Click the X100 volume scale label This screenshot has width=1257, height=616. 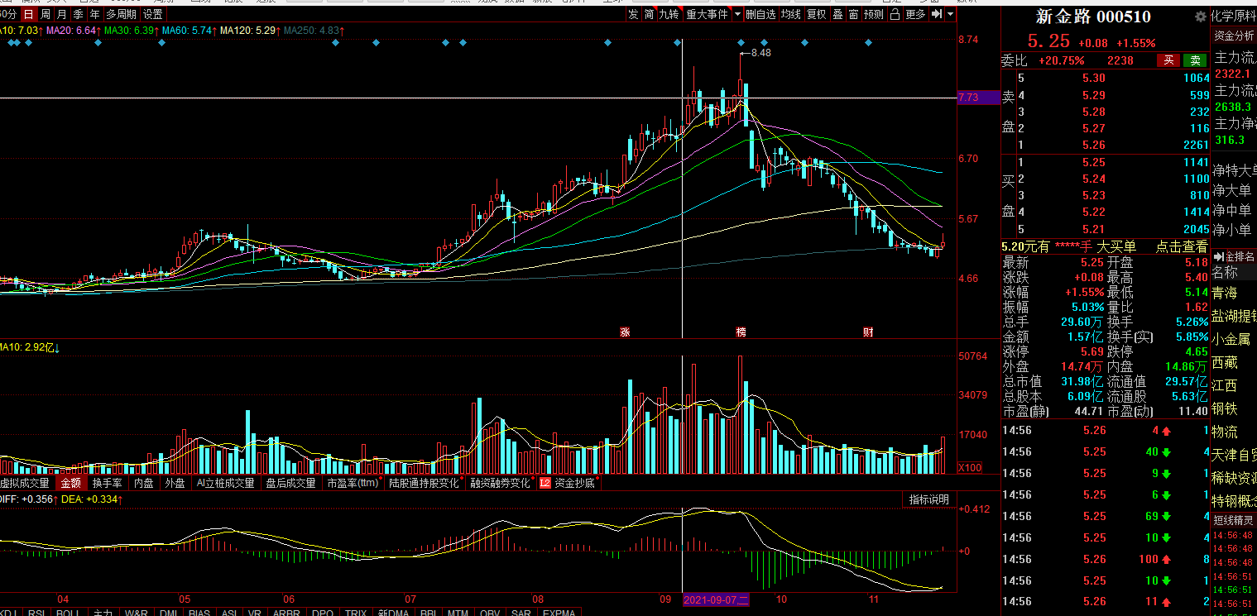tap(970, 468)
